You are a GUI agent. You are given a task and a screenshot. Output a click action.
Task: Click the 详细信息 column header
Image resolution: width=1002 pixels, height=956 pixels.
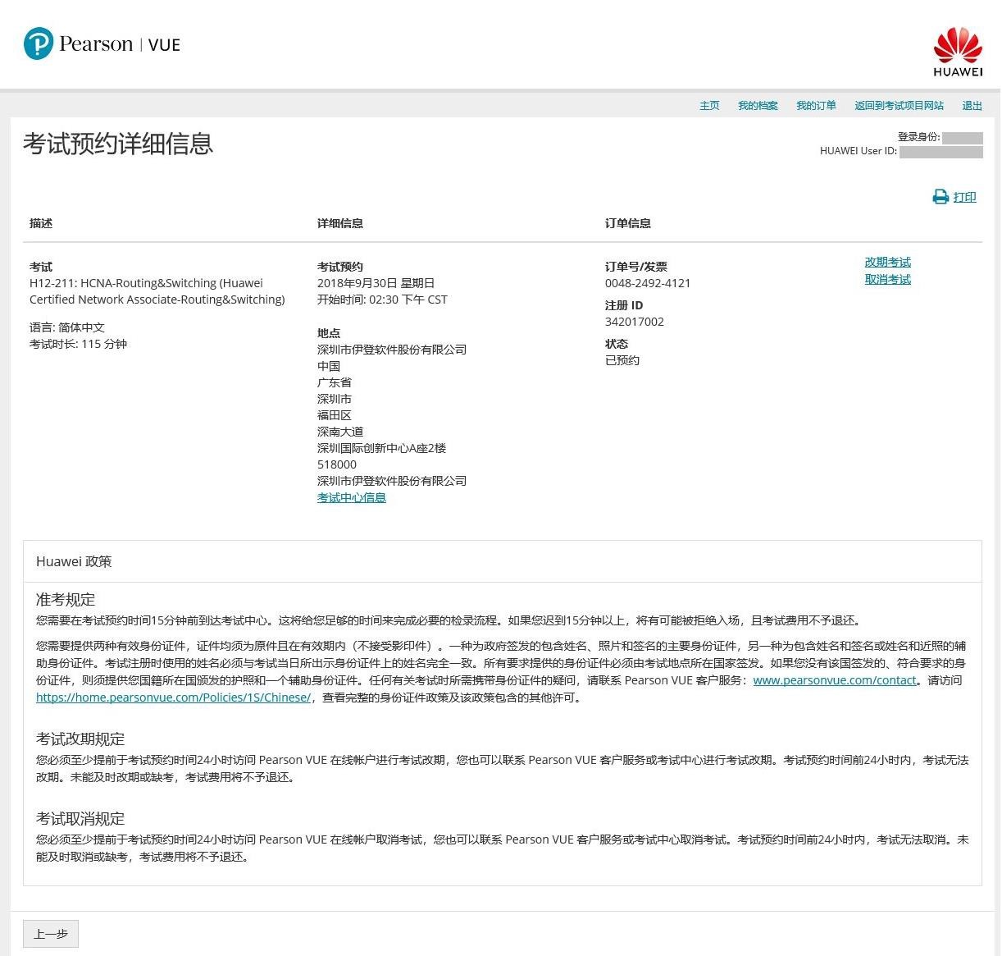[x=340, y=223]
